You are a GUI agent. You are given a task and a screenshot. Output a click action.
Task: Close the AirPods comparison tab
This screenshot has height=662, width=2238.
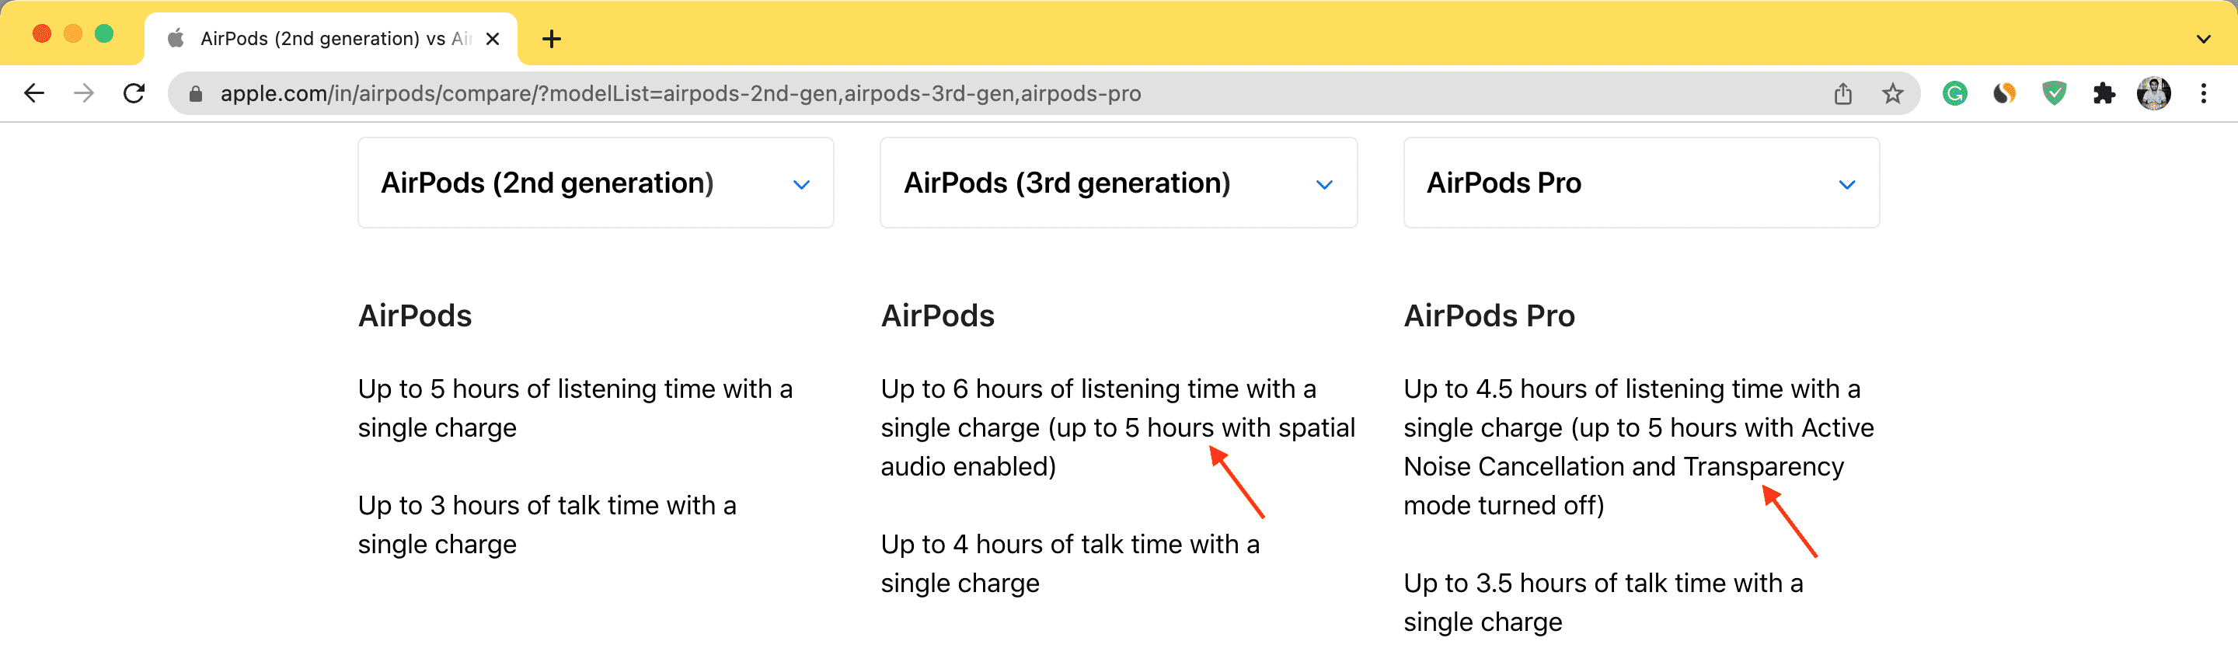click(492, 39)
